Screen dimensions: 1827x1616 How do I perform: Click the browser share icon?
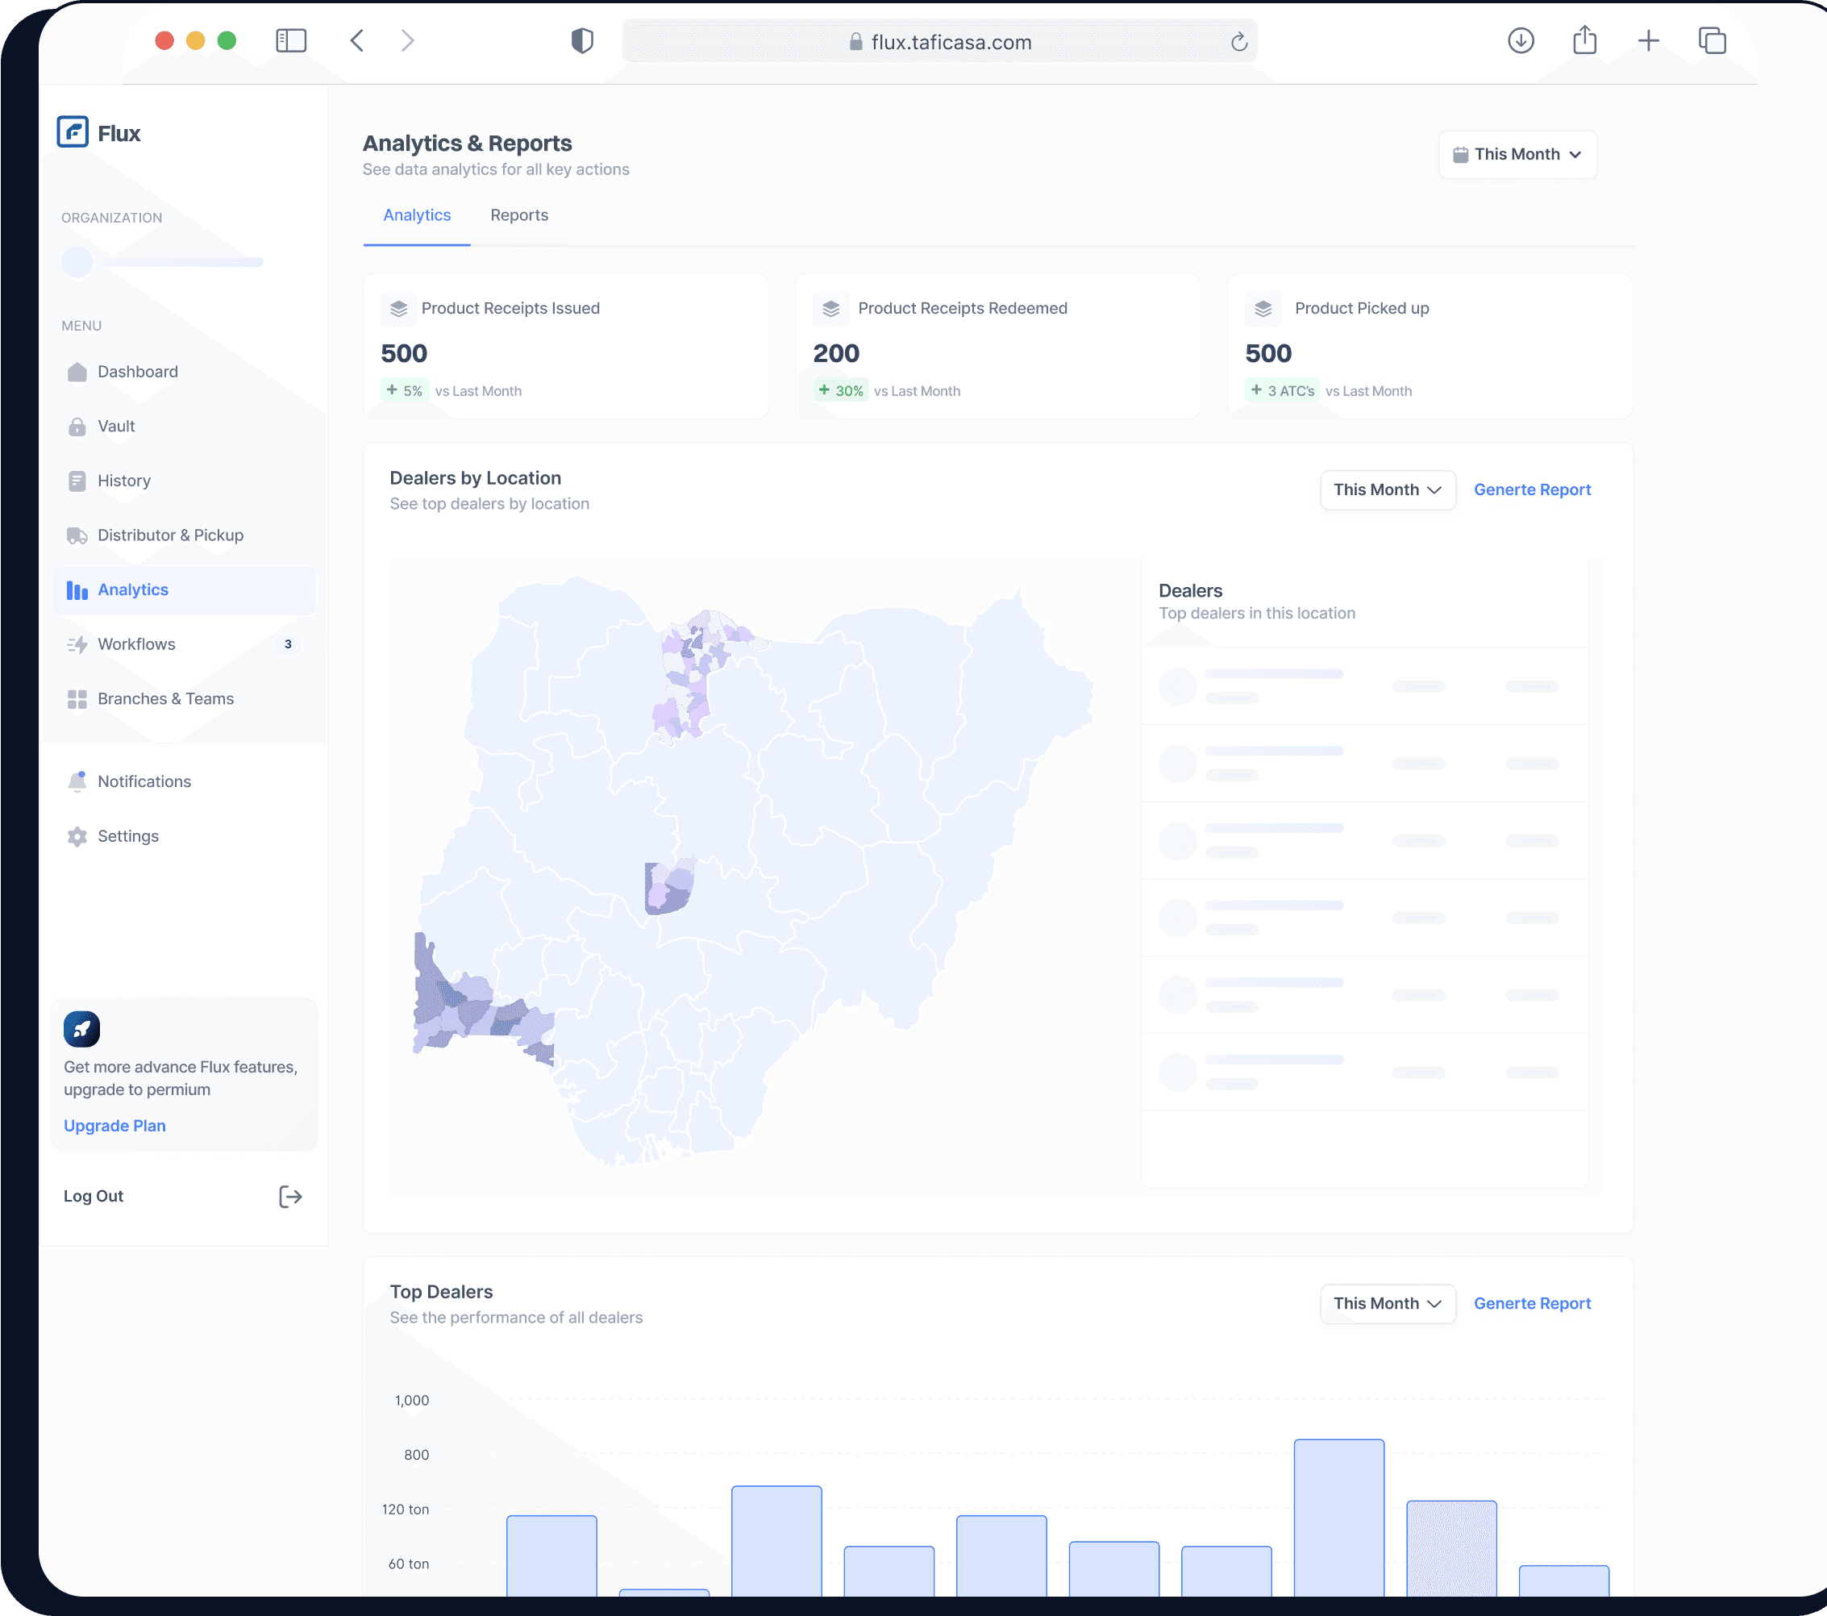point(1585,40)
